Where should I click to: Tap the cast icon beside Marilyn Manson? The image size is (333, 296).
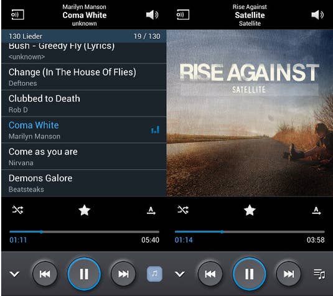17,15
